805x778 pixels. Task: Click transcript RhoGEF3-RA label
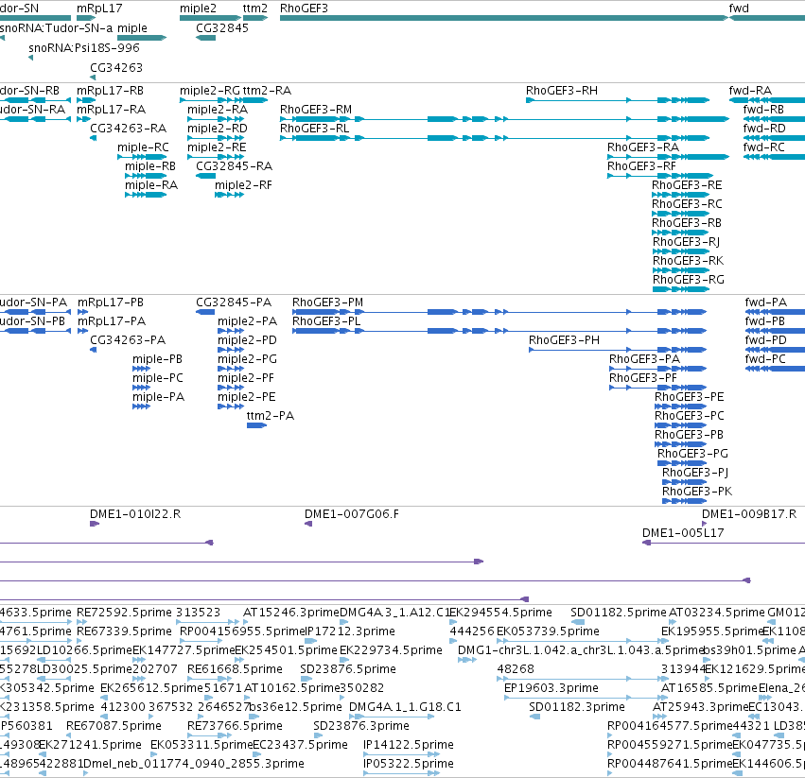[x=643, y=147]
